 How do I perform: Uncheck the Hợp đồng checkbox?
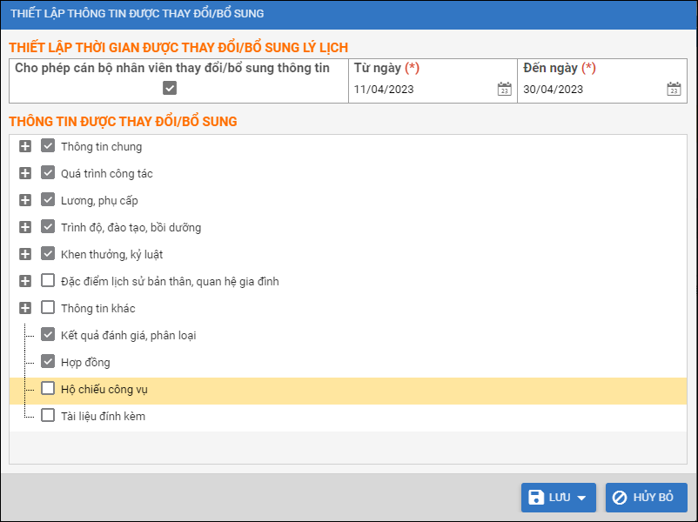point(48,362)
